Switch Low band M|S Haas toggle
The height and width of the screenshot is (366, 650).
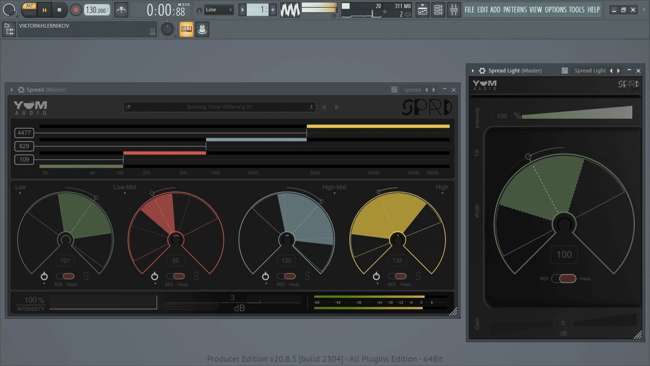(65, 276)
